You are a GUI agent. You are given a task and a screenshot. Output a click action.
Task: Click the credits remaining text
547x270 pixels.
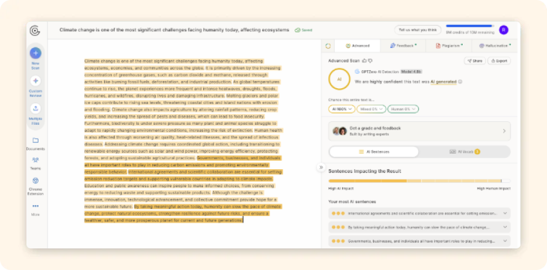tap(470, 32)
